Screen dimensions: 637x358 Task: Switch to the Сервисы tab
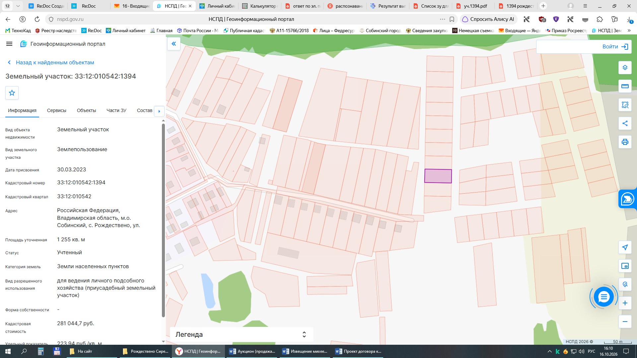[x=56, y=110]
